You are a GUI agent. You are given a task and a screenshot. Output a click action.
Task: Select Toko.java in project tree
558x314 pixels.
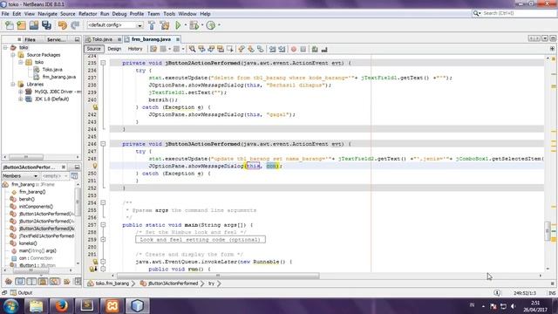[x=52, y=70]
